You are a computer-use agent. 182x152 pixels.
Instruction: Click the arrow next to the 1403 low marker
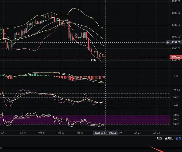(x=98, y=60)
